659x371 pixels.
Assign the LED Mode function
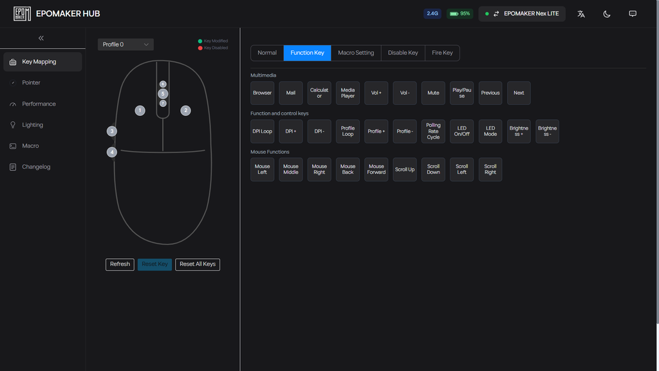point(490,131)
